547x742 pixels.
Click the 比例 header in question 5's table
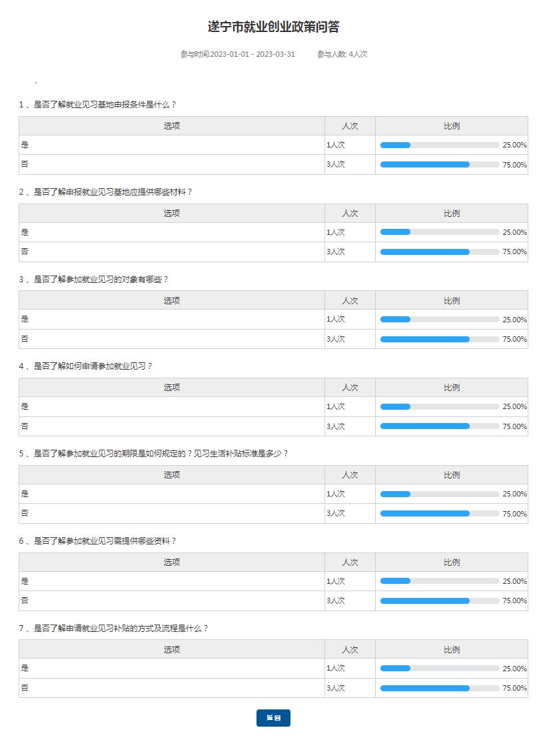click(452, 475)
